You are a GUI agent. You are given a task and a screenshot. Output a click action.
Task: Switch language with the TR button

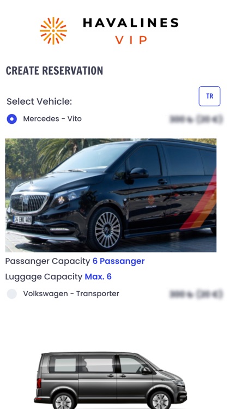(x=209, y=96)
